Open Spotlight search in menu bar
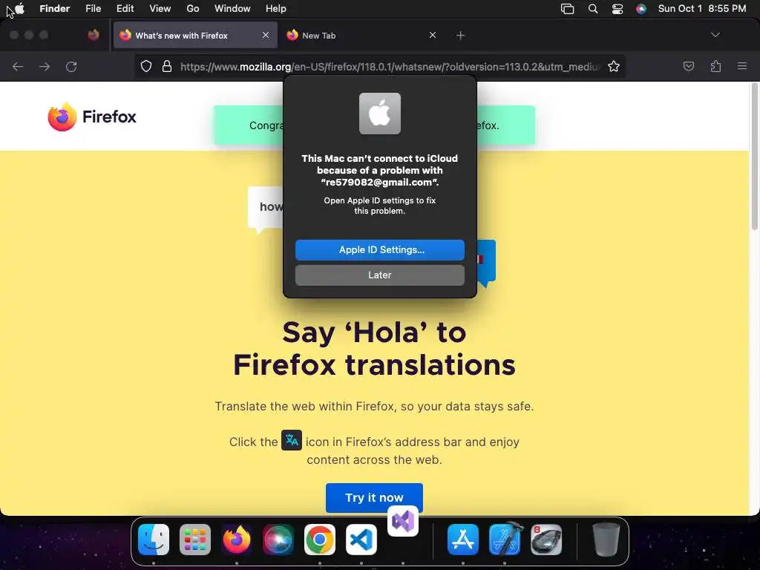 [x=593, y=9]
